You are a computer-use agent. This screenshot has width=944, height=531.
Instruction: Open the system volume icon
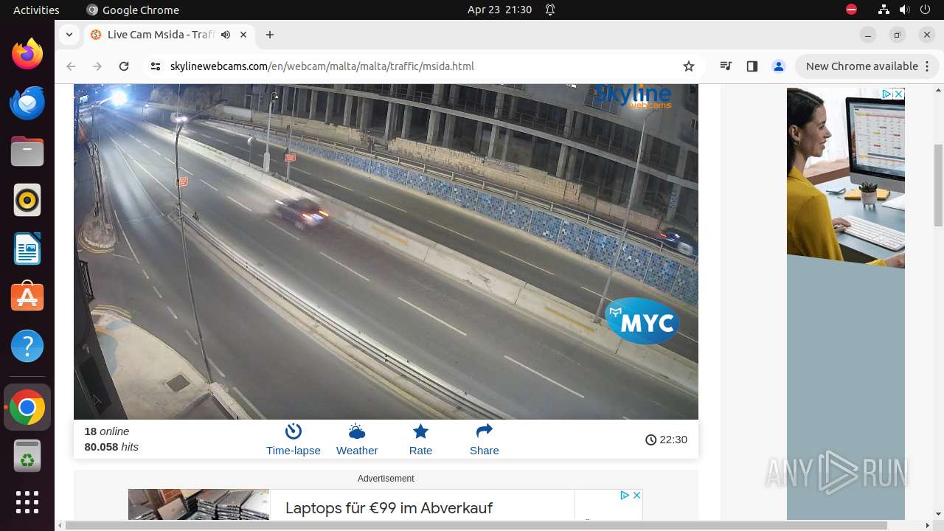pyautogui.click(x=904, y=10)
